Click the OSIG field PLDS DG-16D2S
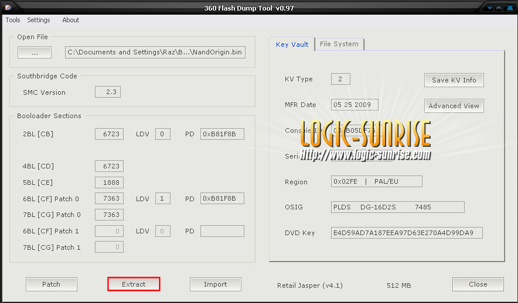The height and width of the screenshot is (303, 518). 398,207
